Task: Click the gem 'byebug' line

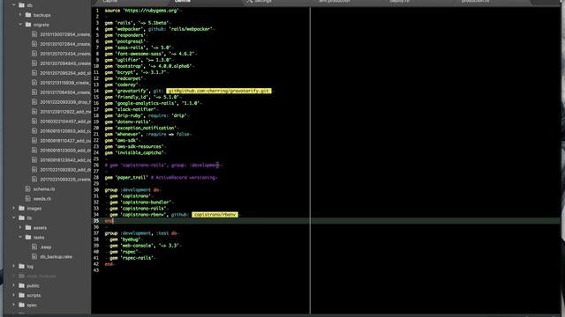Action: [x=124, y=240]
